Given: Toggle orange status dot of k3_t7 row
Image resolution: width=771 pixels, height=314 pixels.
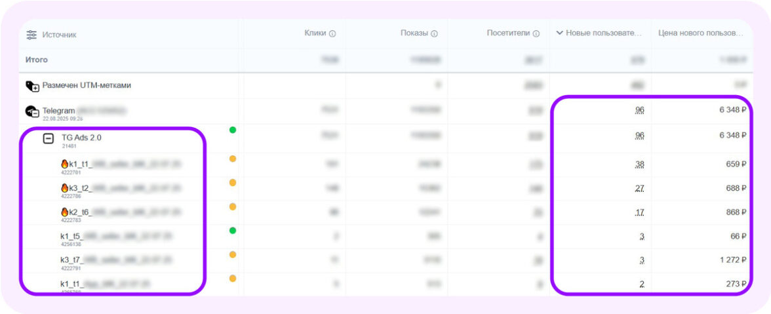Looking at the screenshot, I should click(232, 254).
